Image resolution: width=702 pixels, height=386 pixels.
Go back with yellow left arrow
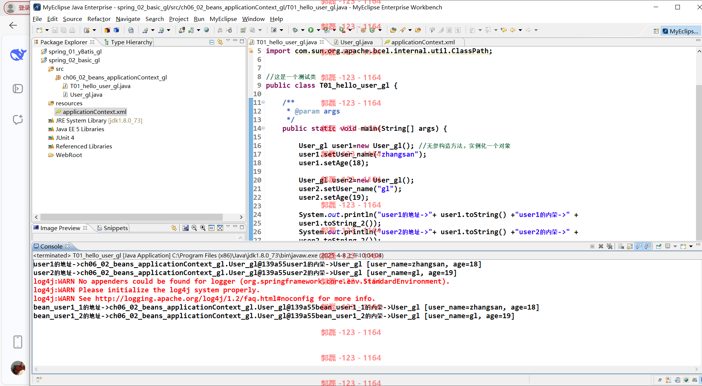point(513,30)
